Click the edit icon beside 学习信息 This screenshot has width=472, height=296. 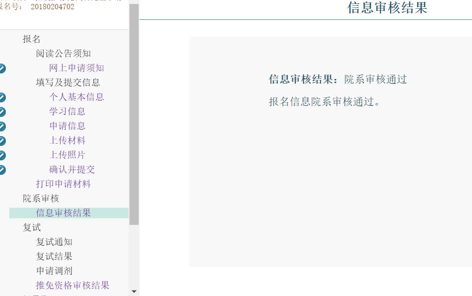[2, 112]
